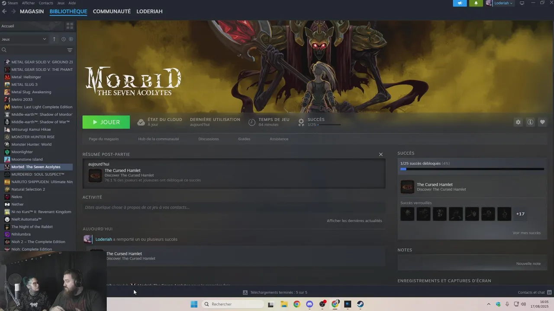Click the library search magnifier

tap(4, 50)
